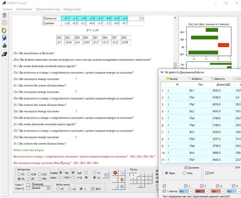
Task: Select test number 1 in Тесты grid
Action: coord(133,175)
